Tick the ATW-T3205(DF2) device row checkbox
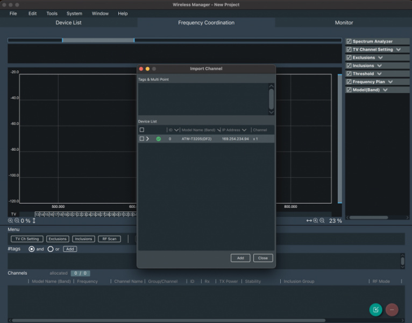The image size is (412, 323). coord(142,139)
